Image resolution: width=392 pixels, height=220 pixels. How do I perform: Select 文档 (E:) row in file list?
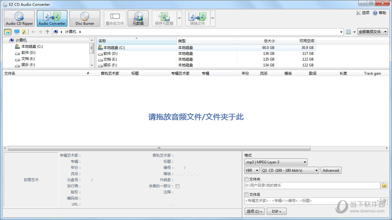206,59
